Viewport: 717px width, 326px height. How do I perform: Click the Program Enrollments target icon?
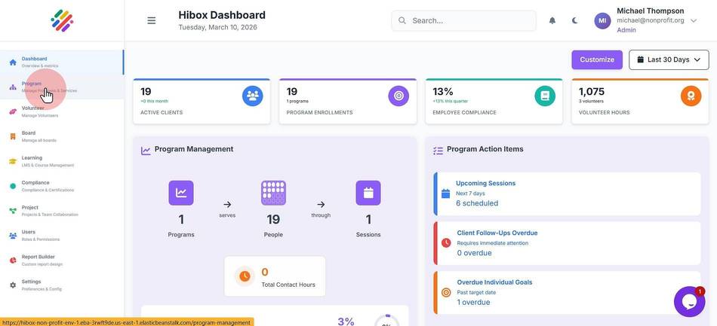pyautogui.click(x=399, y=96)
